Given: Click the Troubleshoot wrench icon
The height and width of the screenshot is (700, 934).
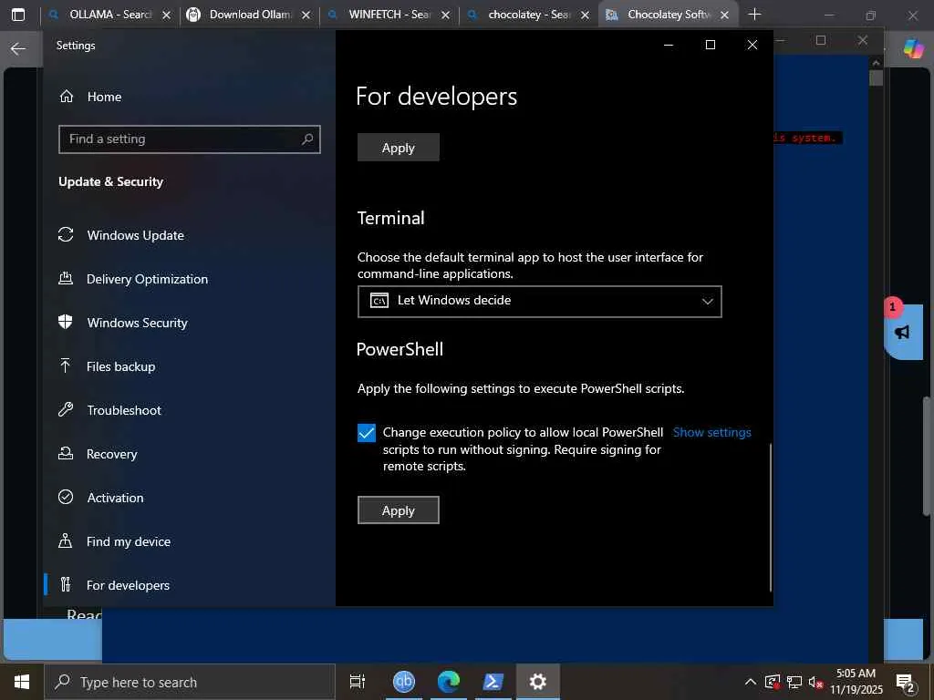Looking at the screenshot, I should pyautogui.click(x=66, y=409).
